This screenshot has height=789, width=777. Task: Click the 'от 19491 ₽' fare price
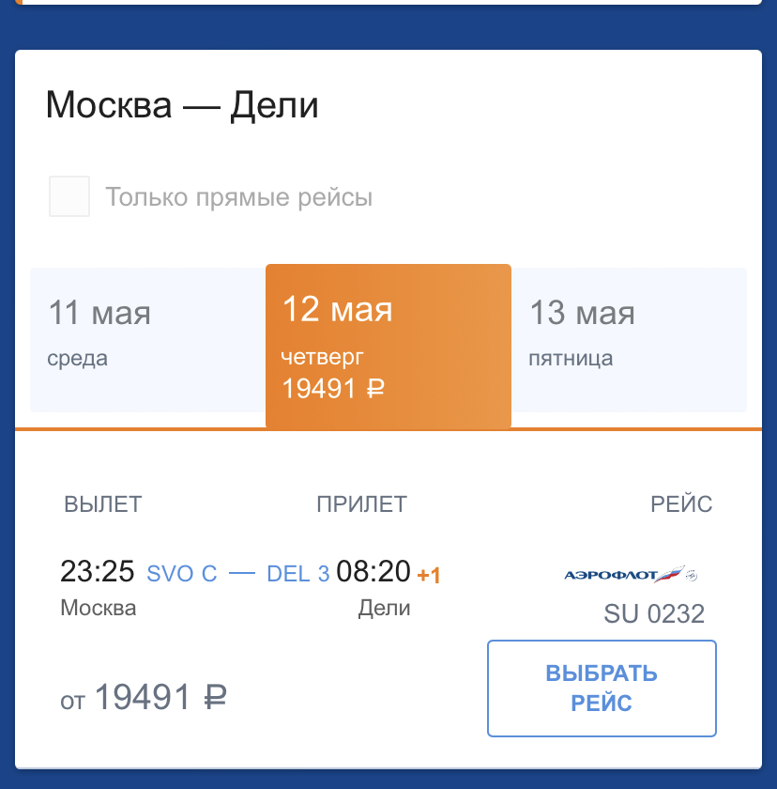click(x=144, y=697)
